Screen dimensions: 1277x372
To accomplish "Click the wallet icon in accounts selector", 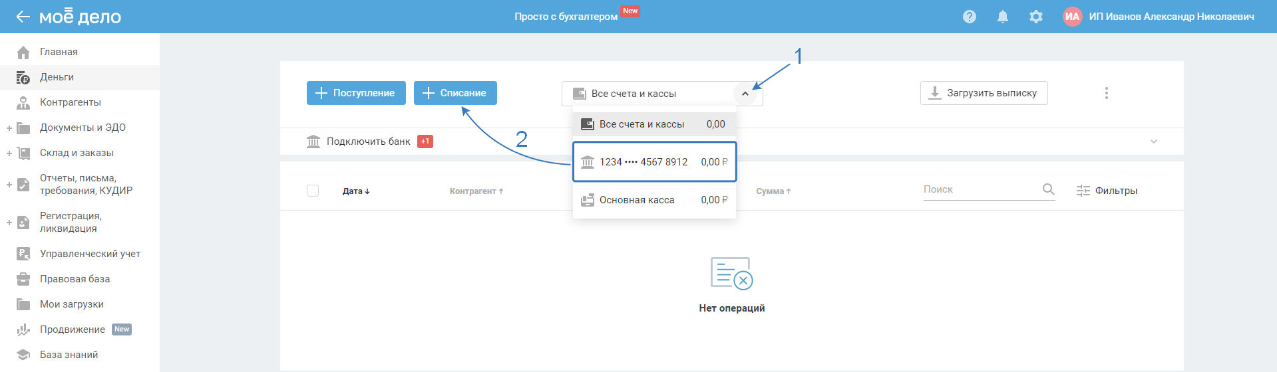I will click(580, 94).
